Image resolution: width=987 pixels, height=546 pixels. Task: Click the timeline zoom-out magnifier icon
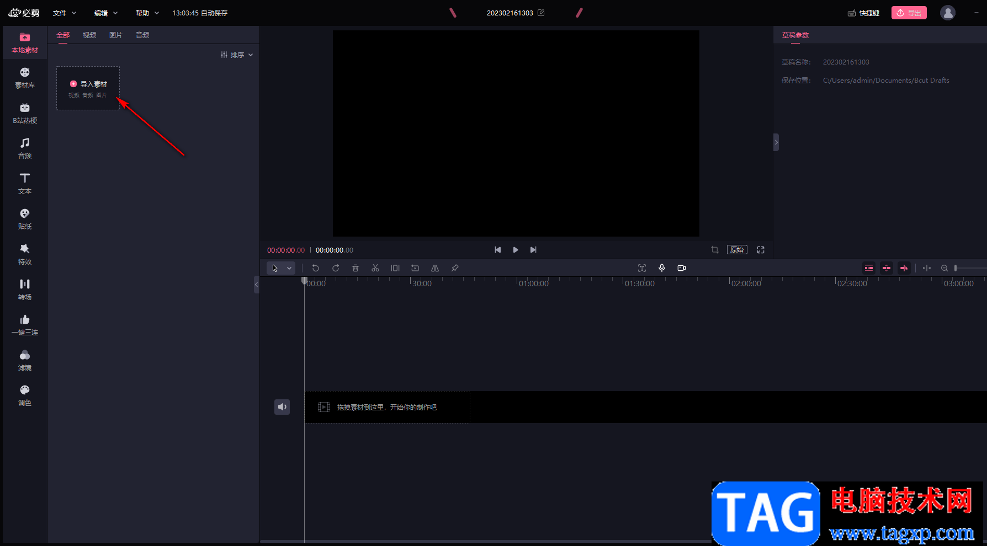[x=944, y=268]
